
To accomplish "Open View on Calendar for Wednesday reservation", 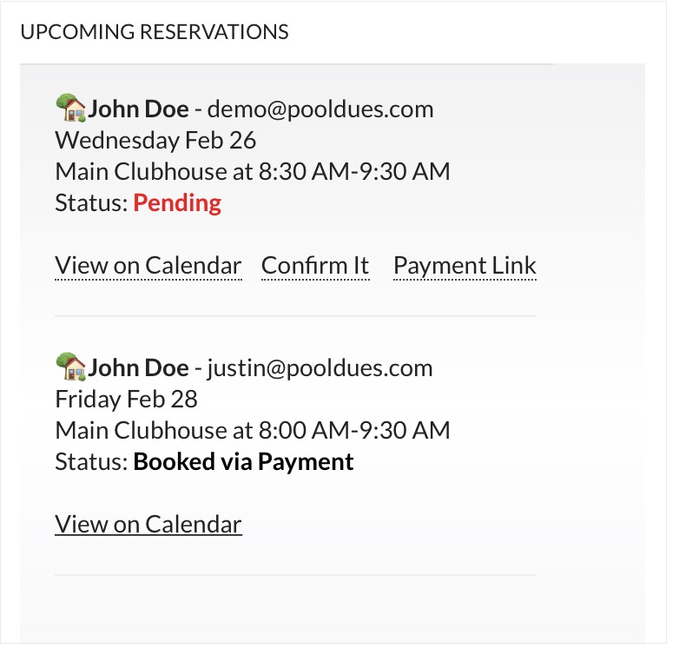I will [148, 265].
